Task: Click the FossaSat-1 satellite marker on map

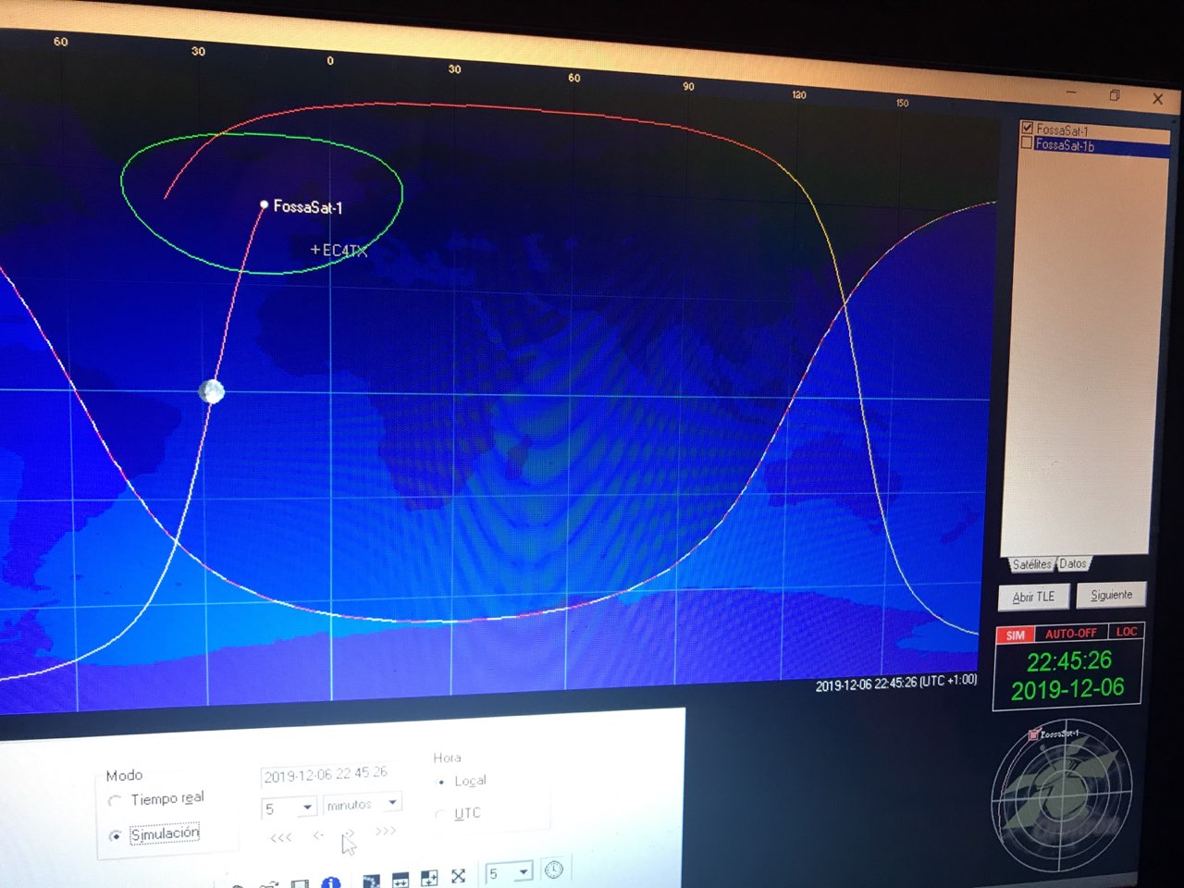Action: [265, 204]
